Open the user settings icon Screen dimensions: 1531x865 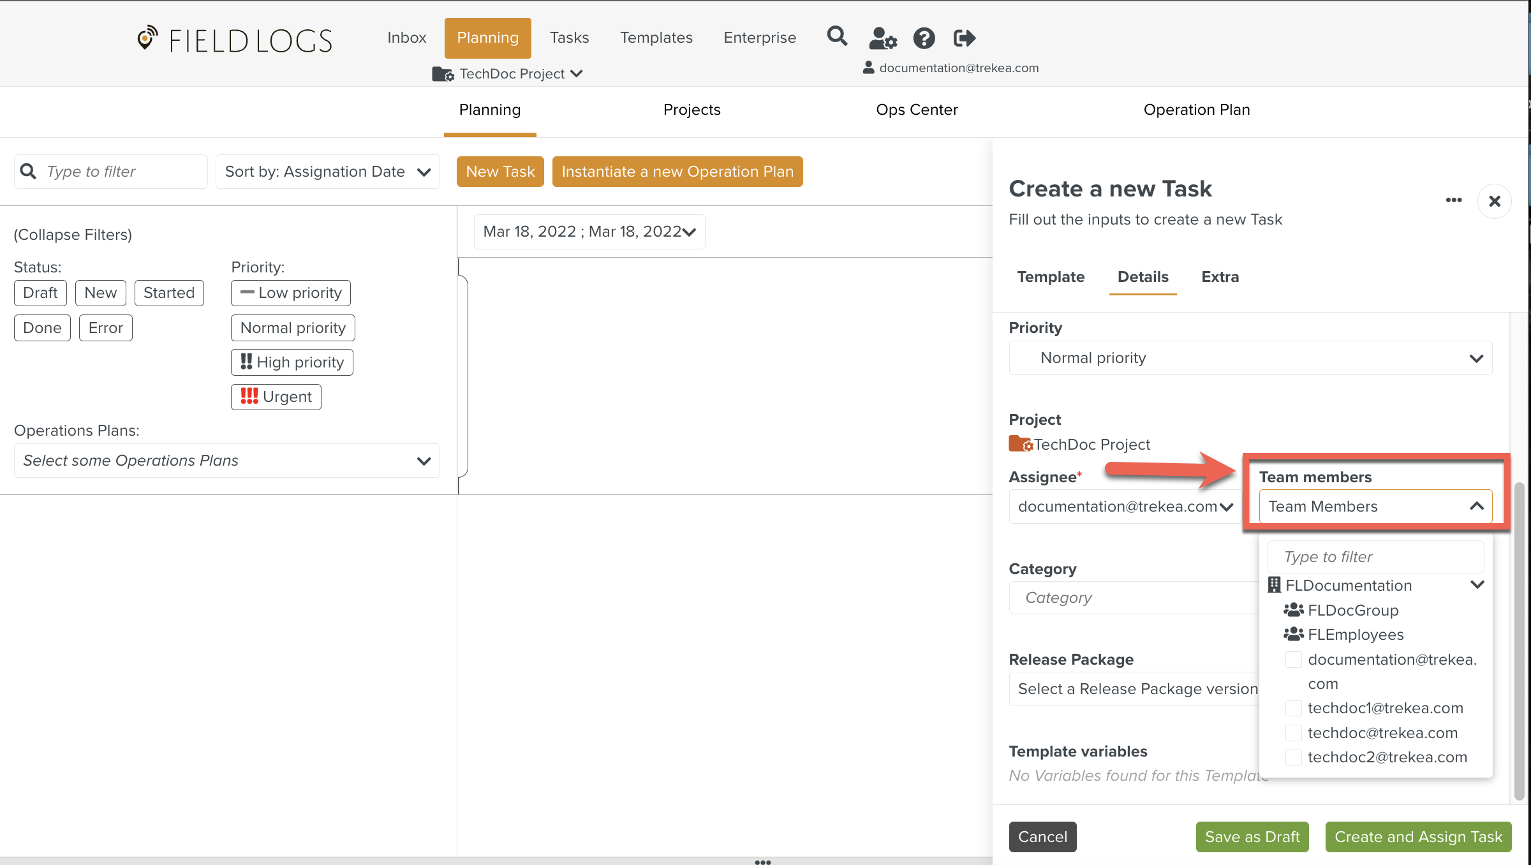coord(882,38)
